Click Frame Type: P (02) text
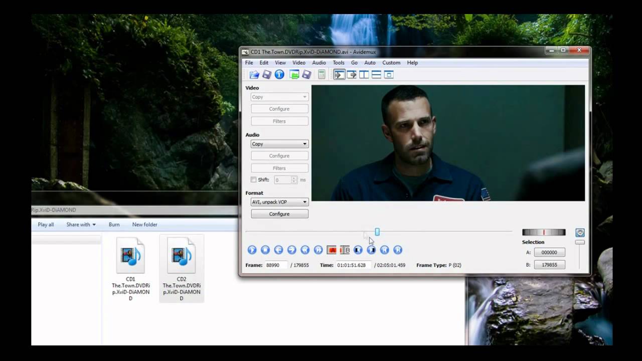The height and width of the screenshot is (361, 642). [438, 265]
